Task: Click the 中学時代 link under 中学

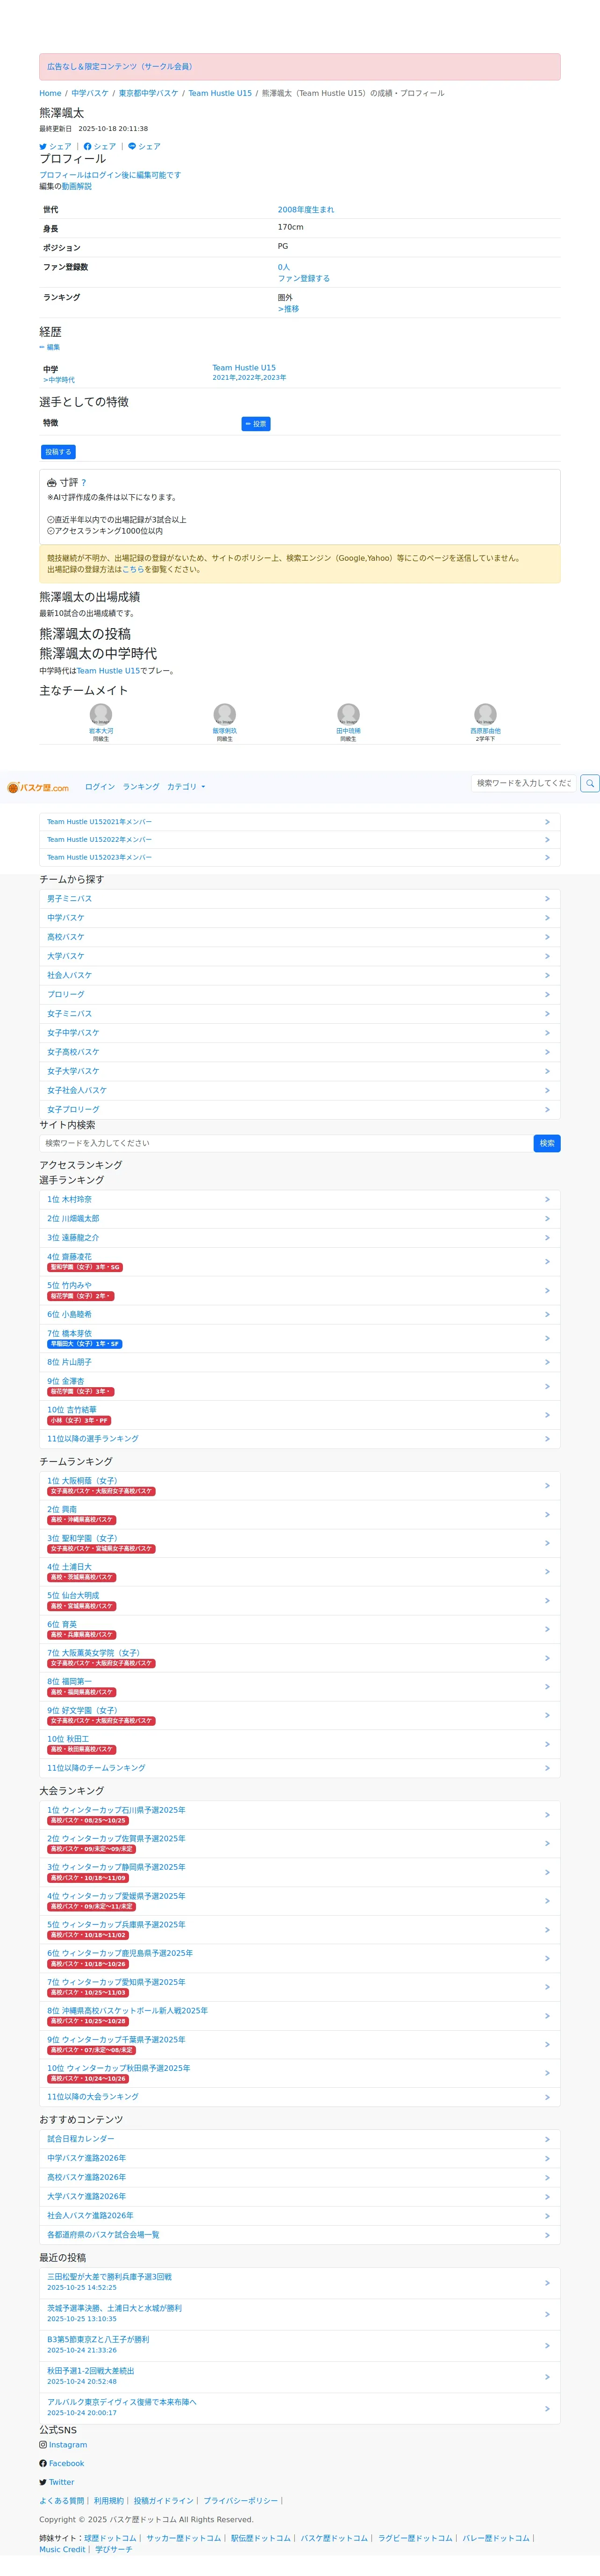Action: click(59, 380)
